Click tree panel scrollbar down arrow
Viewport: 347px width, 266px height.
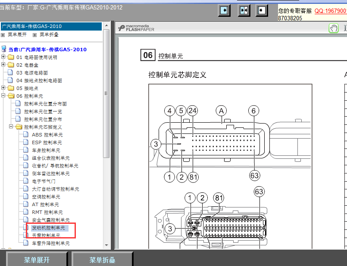click(x=106, y=245)
